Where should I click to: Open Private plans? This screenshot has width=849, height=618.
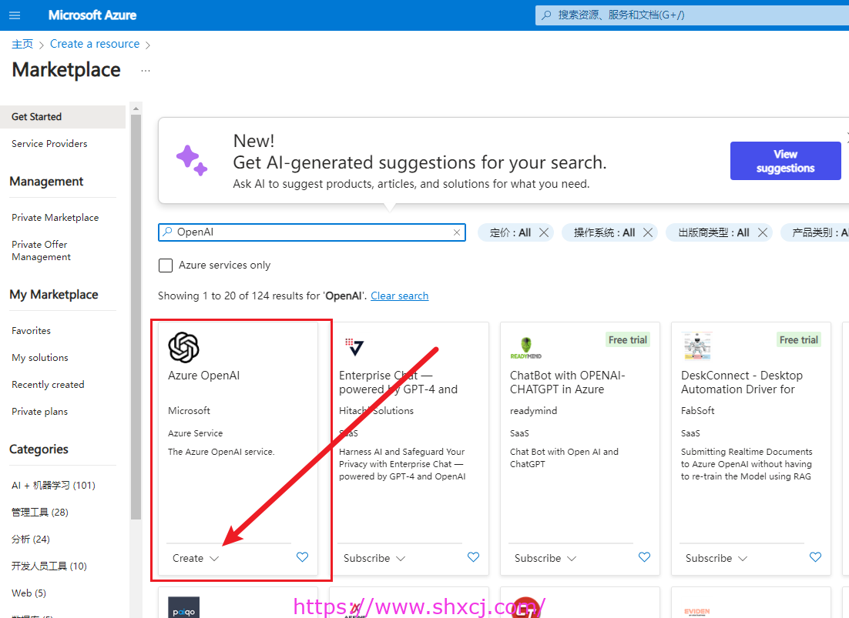[x=39, y=412]
